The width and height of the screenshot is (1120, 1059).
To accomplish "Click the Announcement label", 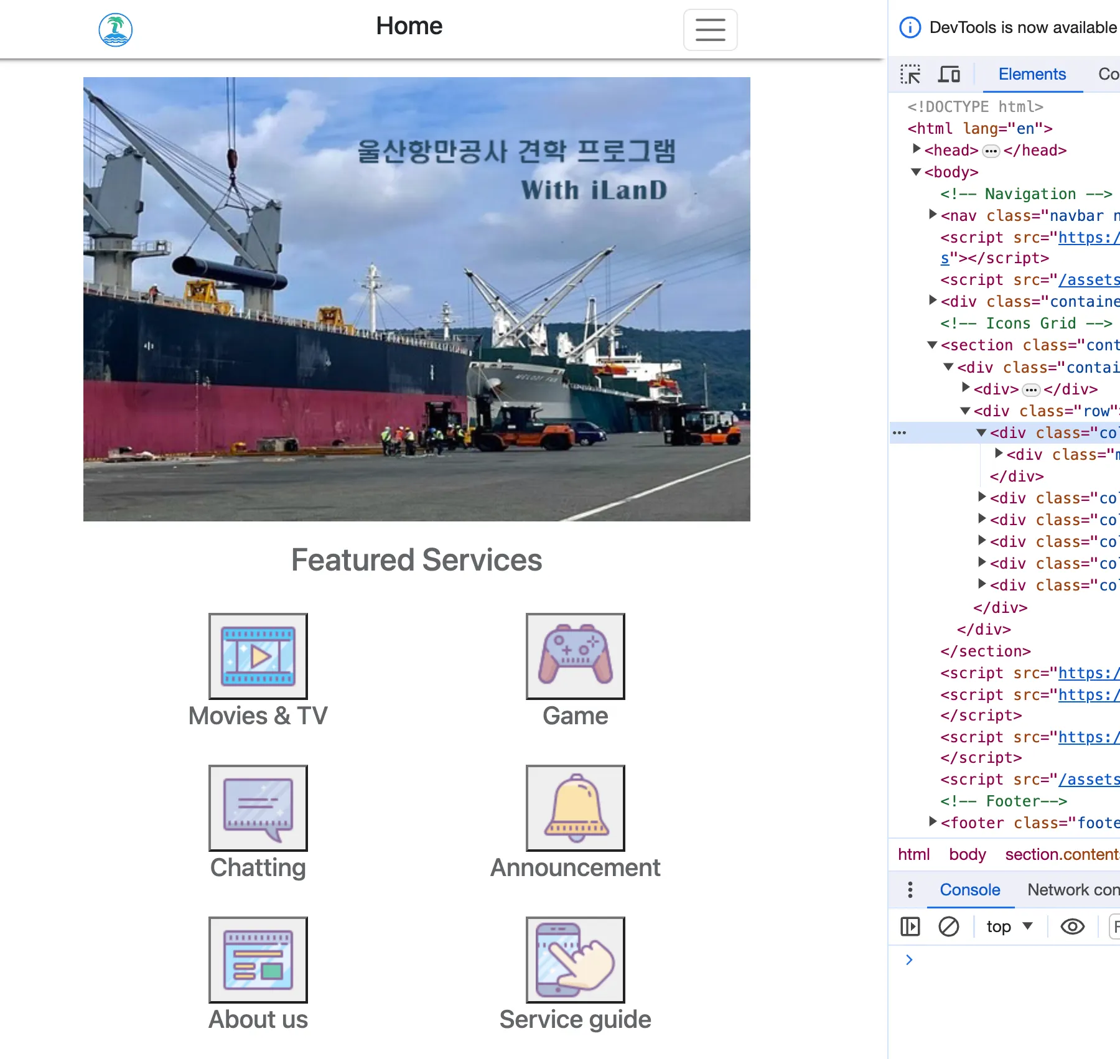I will coord(576,867).
